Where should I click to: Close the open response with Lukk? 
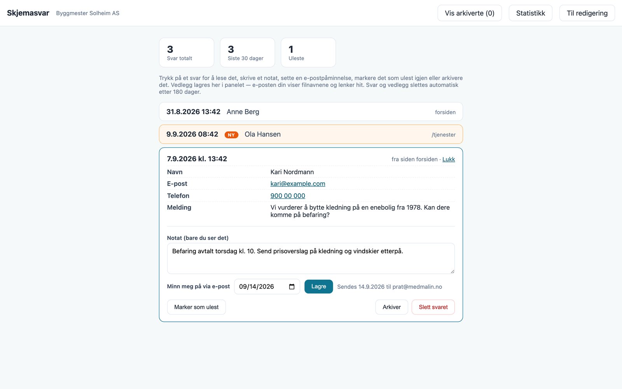tap(449, 159)
